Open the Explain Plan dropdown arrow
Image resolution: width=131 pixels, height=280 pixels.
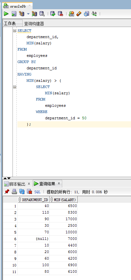point(28,14)
